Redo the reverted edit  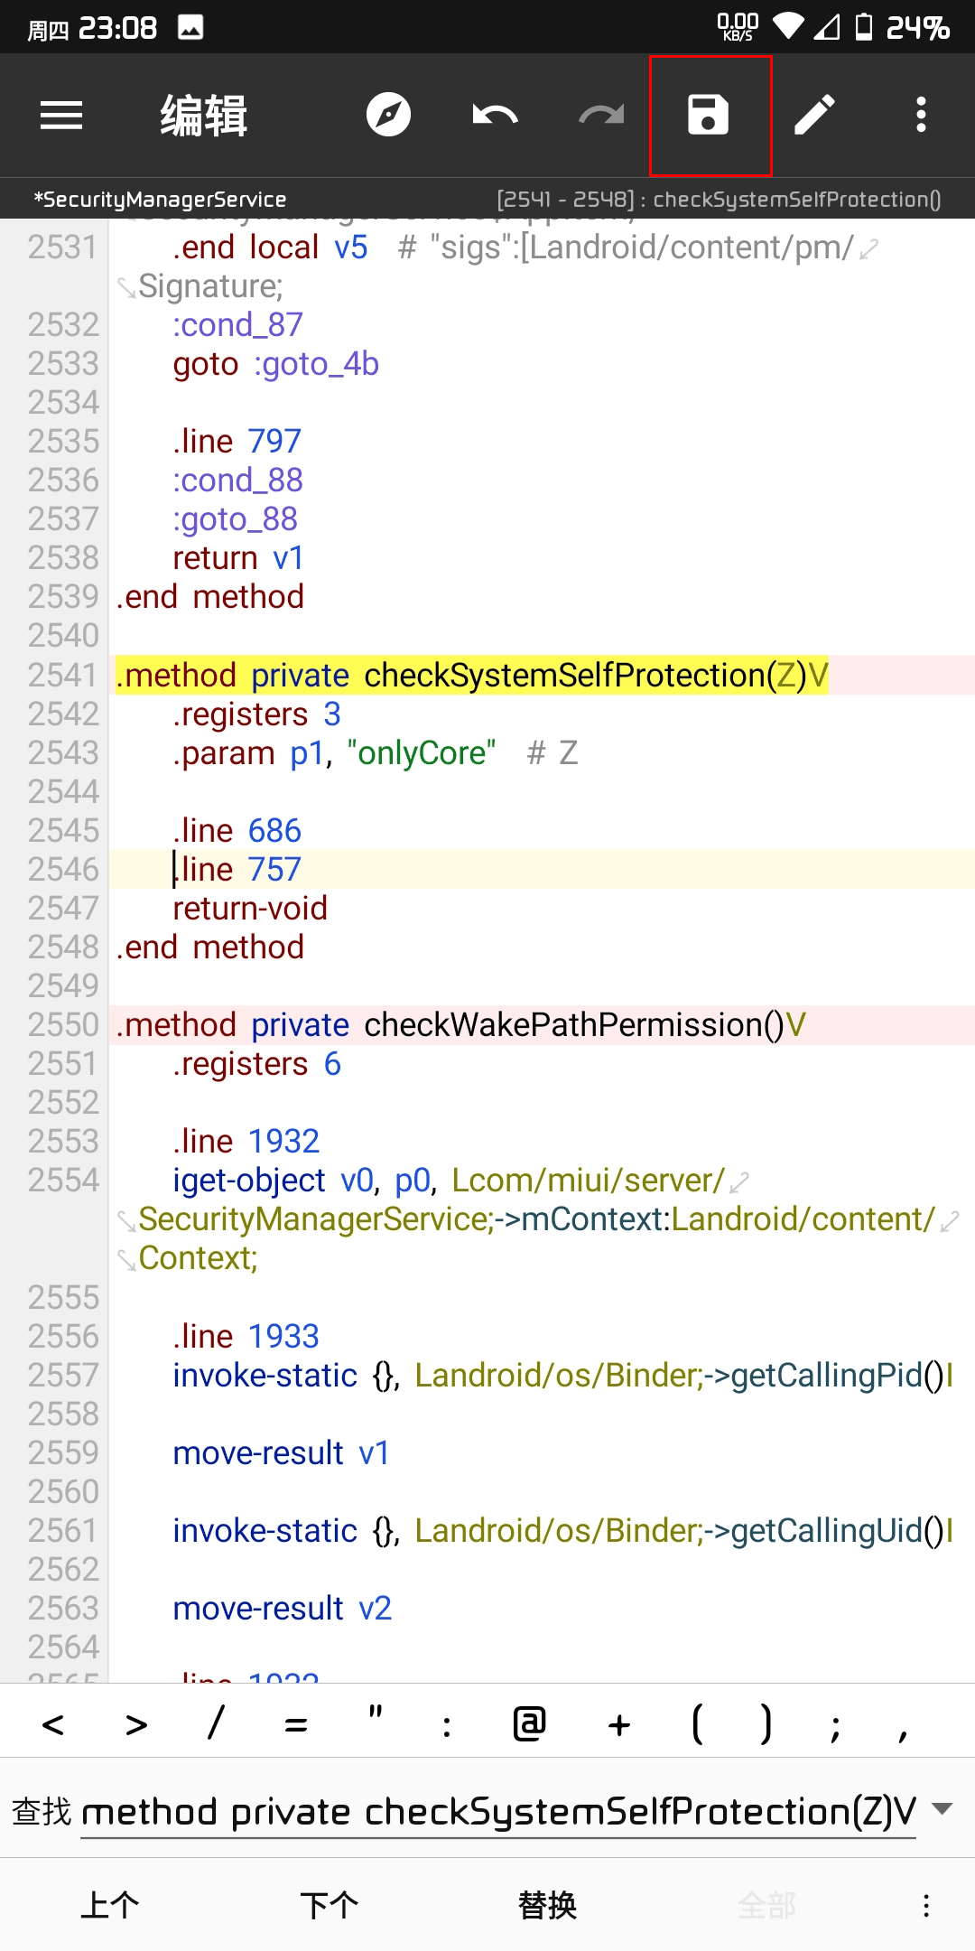tap(601, 116)
